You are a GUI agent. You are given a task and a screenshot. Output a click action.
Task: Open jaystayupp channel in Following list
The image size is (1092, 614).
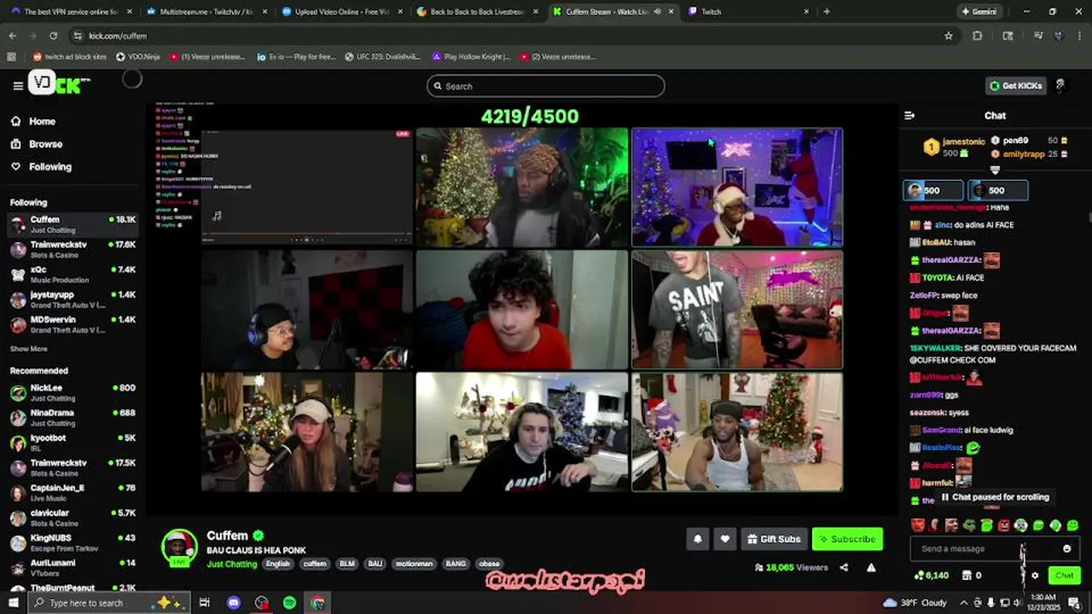pos(73,298)
